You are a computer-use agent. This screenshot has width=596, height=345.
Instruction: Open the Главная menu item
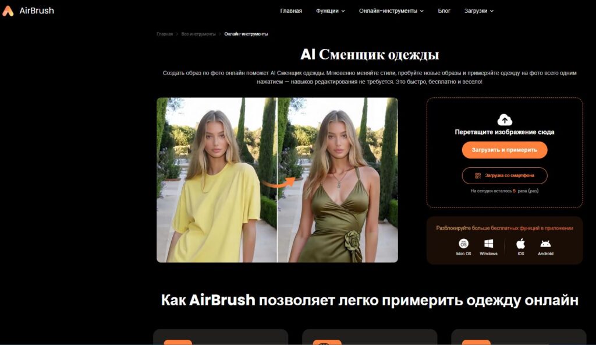(x=291, y=10)
